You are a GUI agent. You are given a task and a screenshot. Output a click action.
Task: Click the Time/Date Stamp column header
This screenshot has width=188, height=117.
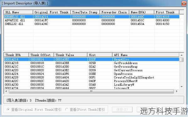tap(85, 12)
